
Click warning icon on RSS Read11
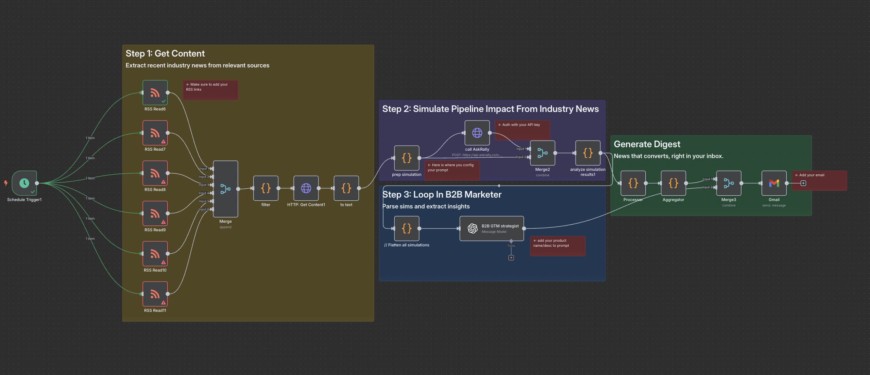(x=163, y=303)
